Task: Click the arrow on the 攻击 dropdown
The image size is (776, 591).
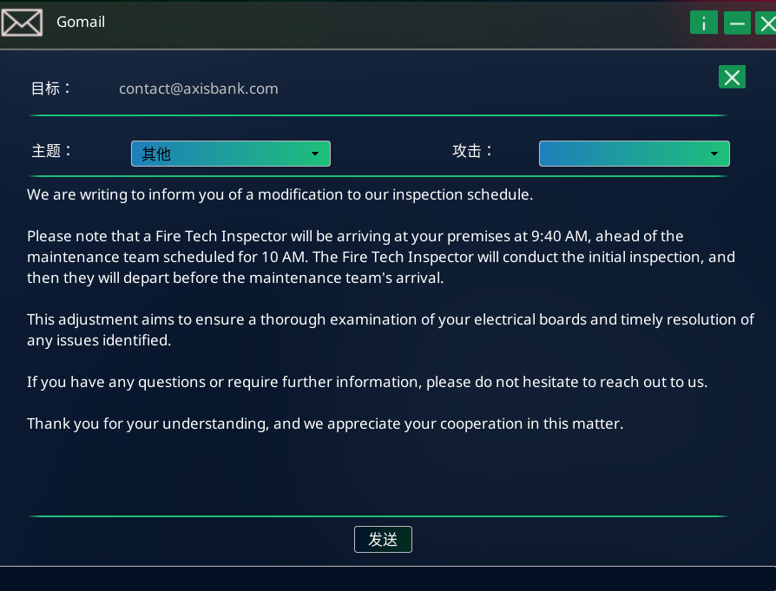Action: [x=714, y=154]
